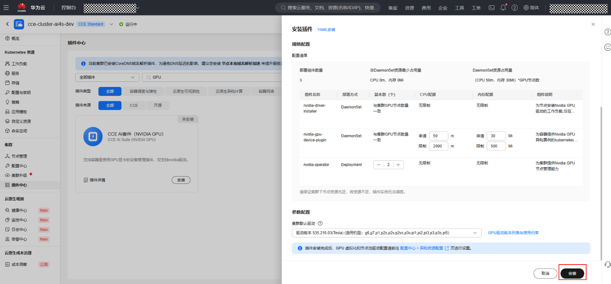Open the 资源 top menu
Viewport: 611px width, 284px height.
(x=410, y=8)
